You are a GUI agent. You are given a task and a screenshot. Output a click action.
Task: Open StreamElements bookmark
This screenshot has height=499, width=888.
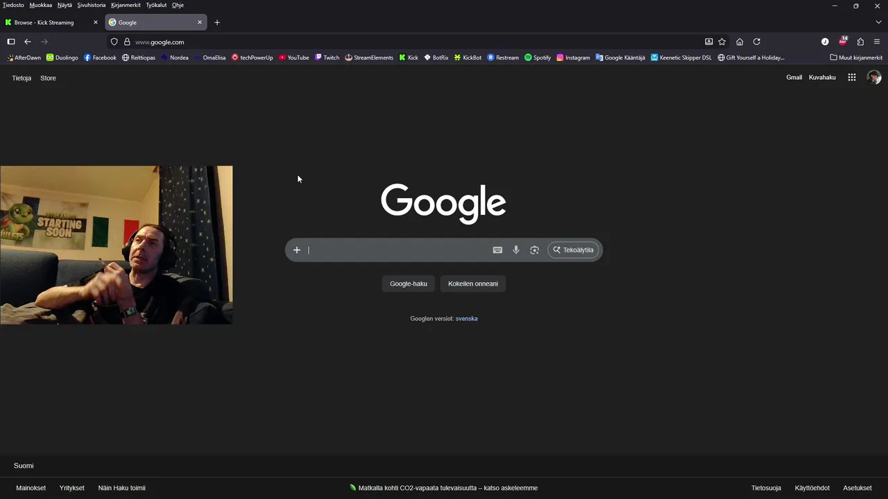[369, 58]
